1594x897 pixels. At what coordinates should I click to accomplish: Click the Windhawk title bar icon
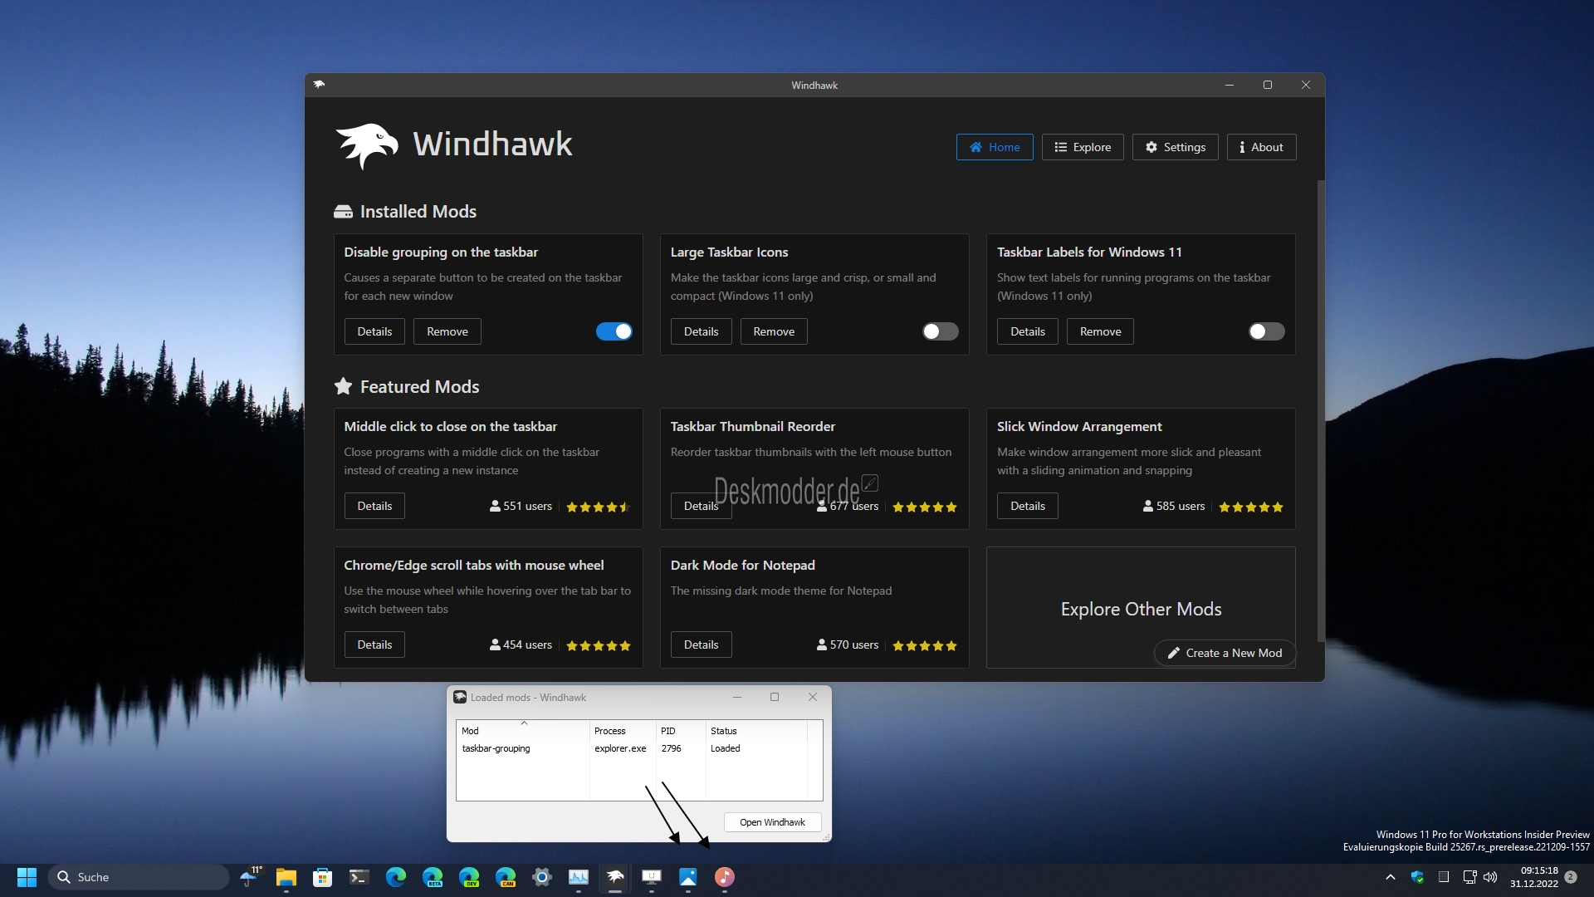pyautogui.click(x=319, y=85)
